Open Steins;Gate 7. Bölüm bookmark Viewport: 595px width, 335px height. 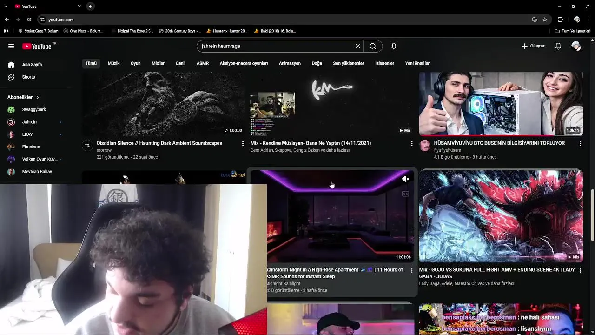(x=38, y=31)
